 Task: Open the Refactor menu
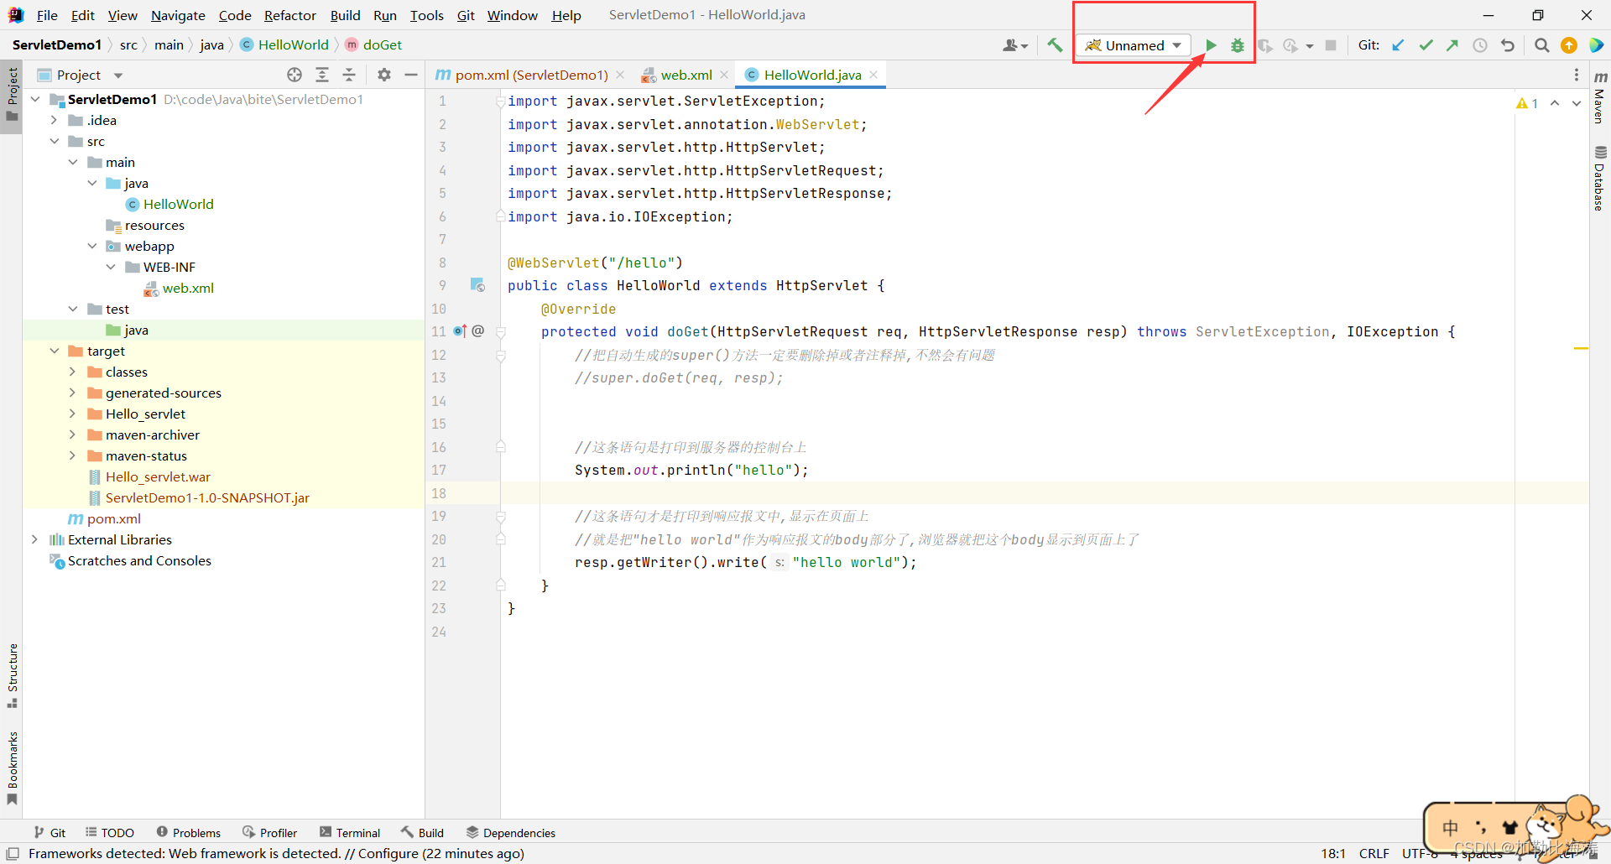tap(290, 15)
